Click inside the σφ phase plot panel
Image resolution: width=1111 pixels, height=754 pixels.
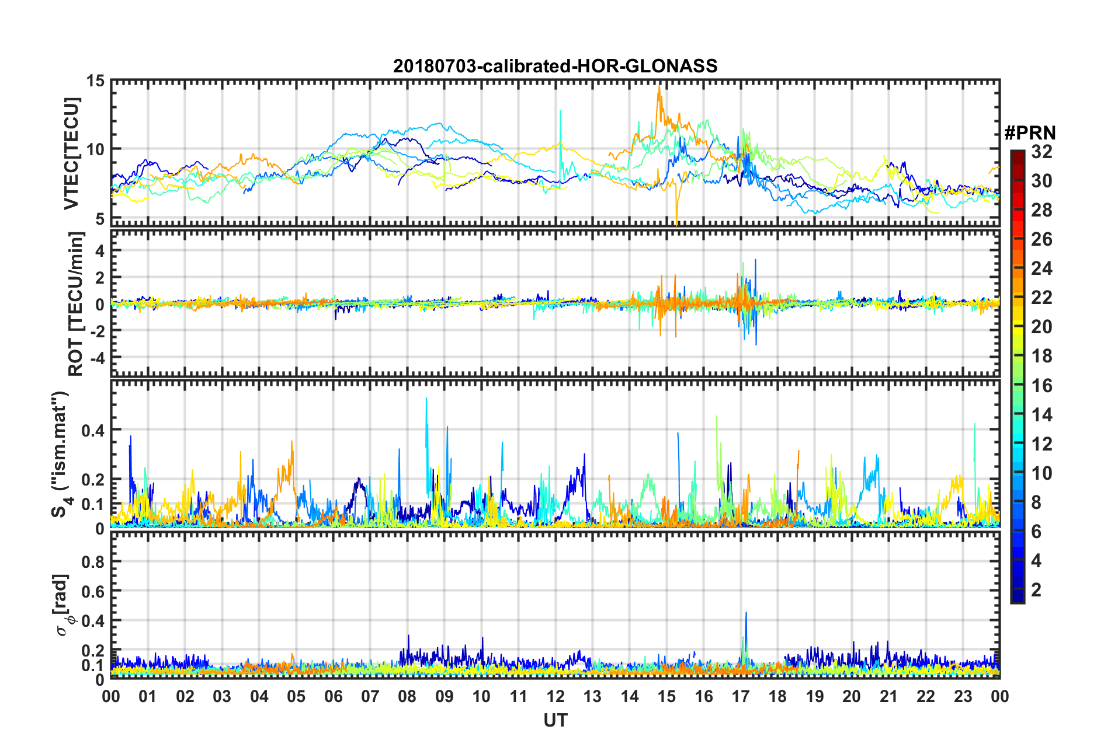coord(555,606)
